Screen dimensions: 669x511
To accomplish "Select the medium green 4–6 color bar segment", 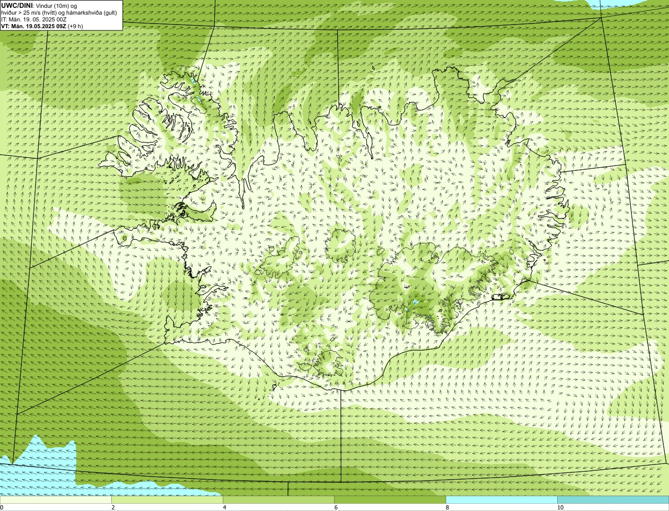I will point(279,500).
